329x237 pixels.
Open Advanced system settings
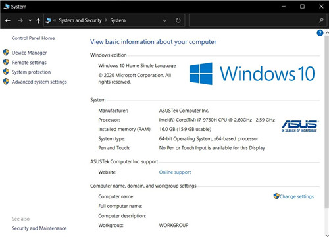tap(39, 82)
